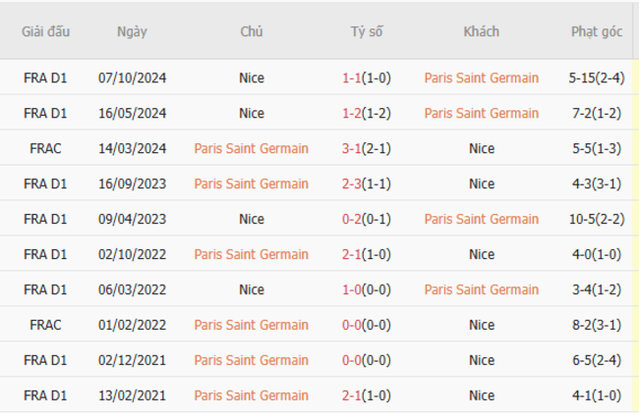Open Paris Saint Germain in 13/02/2021 row
639x419 pixels.
251,396
